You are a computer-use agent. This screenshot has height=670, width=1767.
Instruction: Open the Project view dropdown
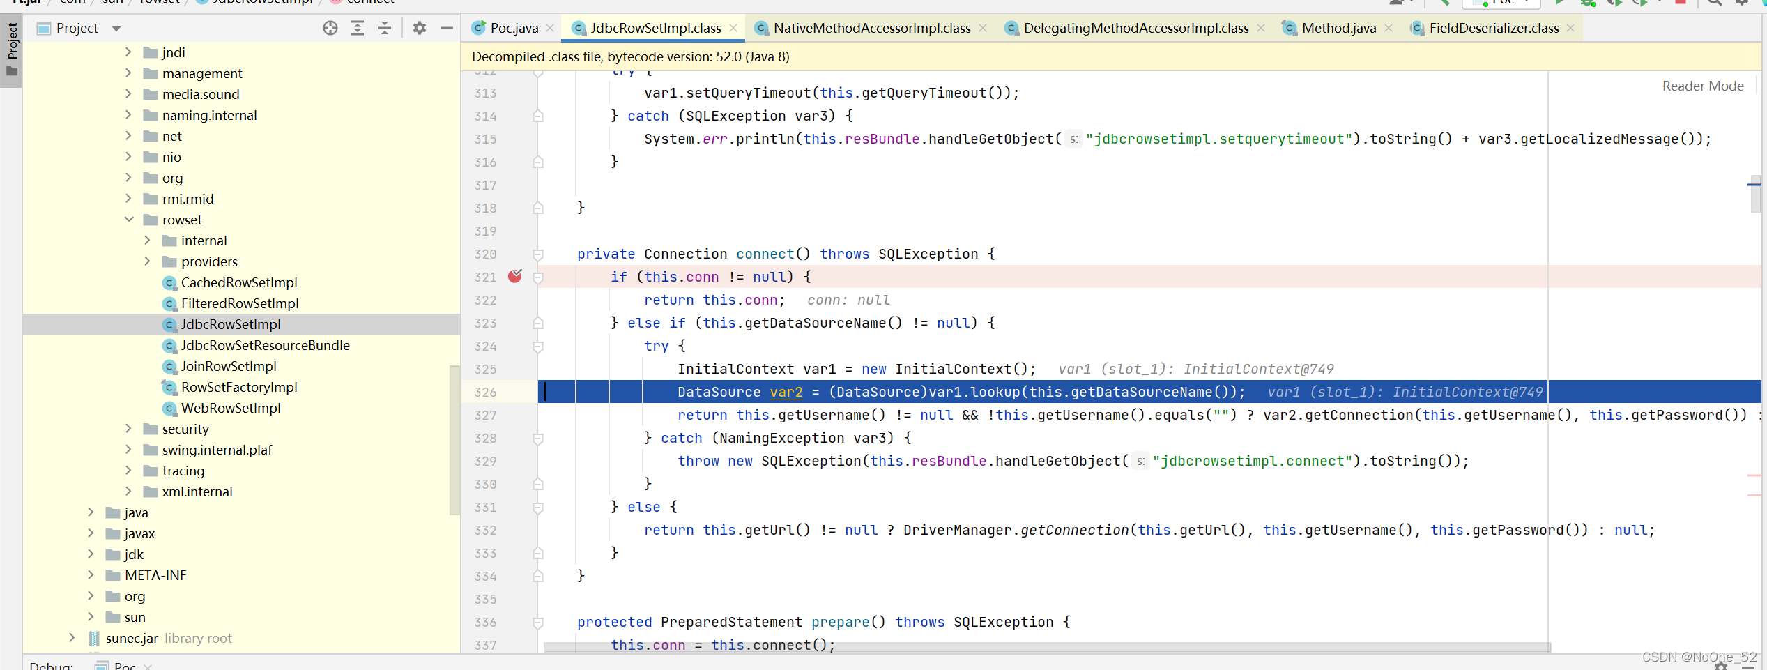pyautogui.click(x=116, y=29)
